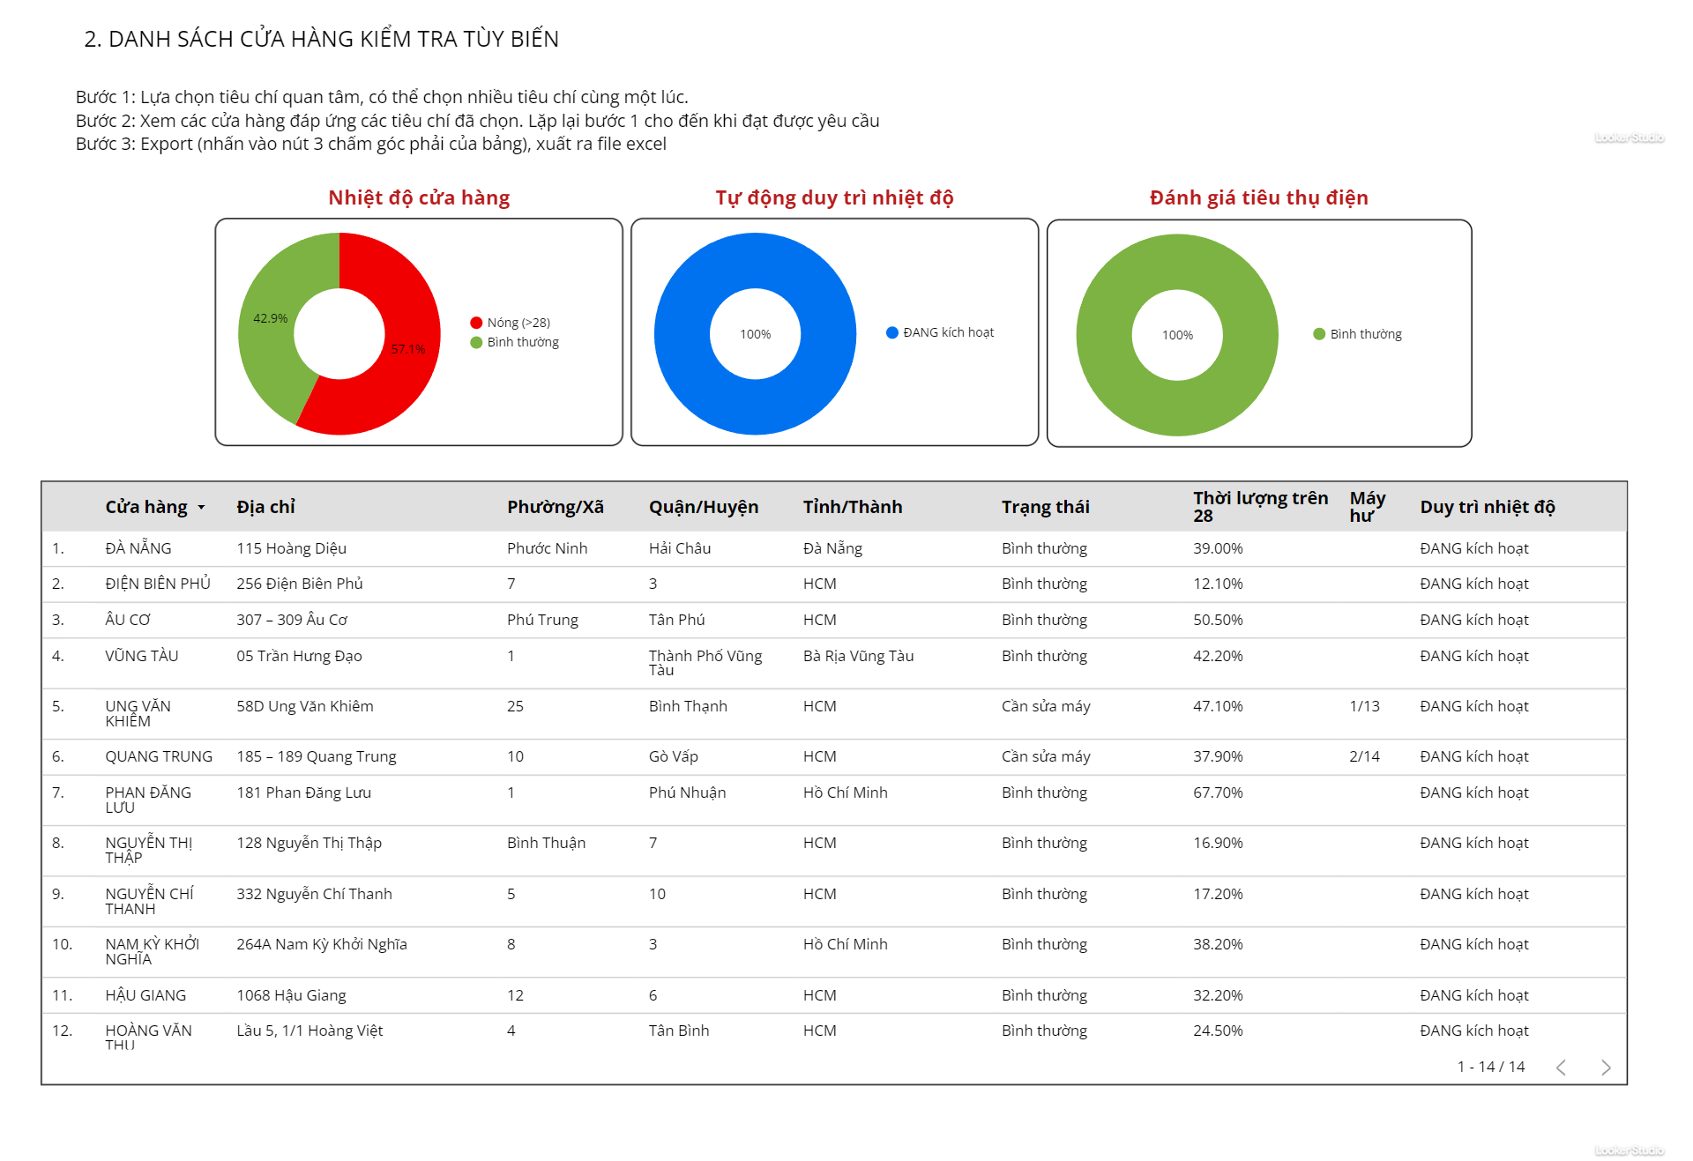
Task: Sort by Quận/Huyện column header
Action: coord(703,507)
